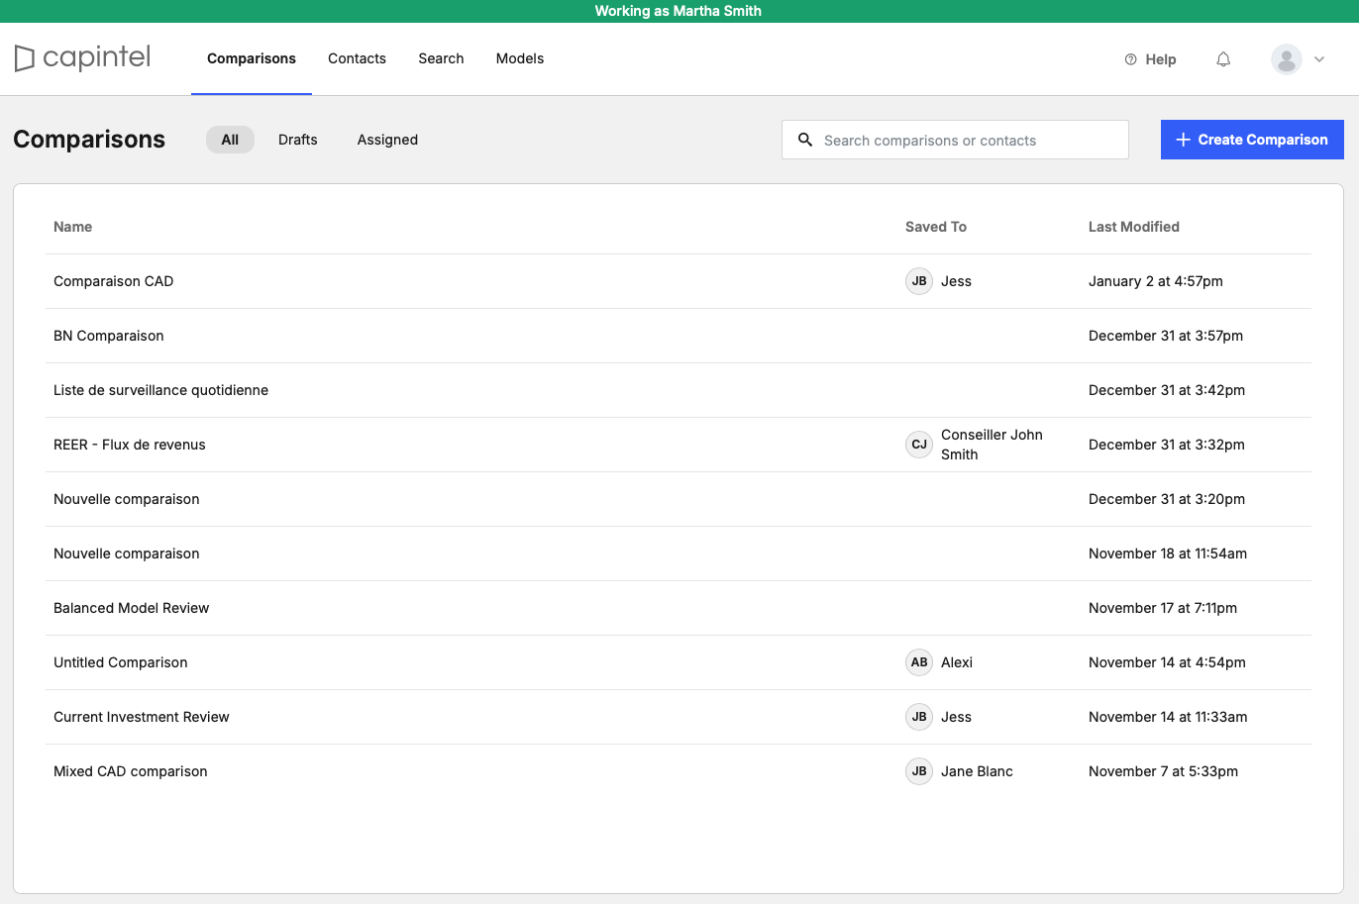1359x904 pixels.
Task: Open the Comparaison CAD comparison
Action: 679,281
